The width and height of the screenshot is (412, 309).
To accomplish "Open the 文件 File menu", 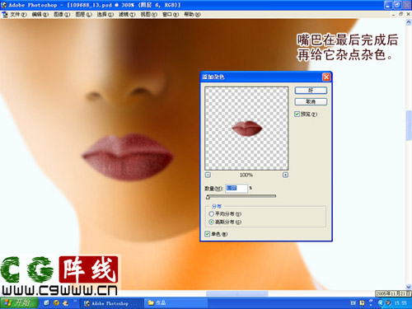I will [x=18, y=14].
